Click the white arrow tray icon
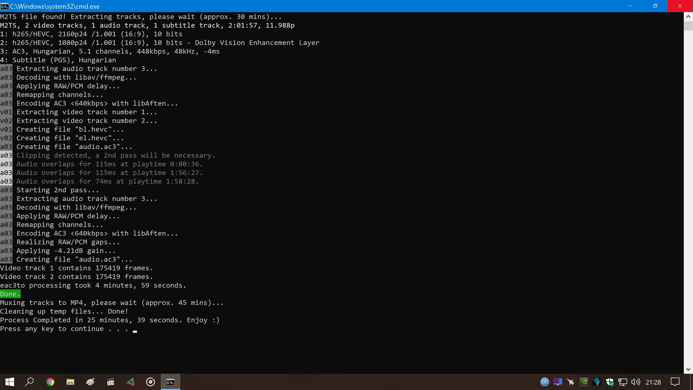Image resolution: width=693 pixels, height=390 pixels. 571,382
